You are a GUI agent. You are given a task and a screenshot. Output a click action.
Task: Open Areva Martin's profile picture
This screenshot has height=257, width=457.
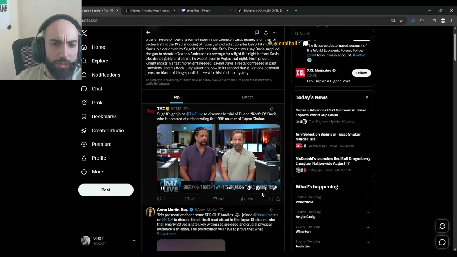(x=150, y=212)
